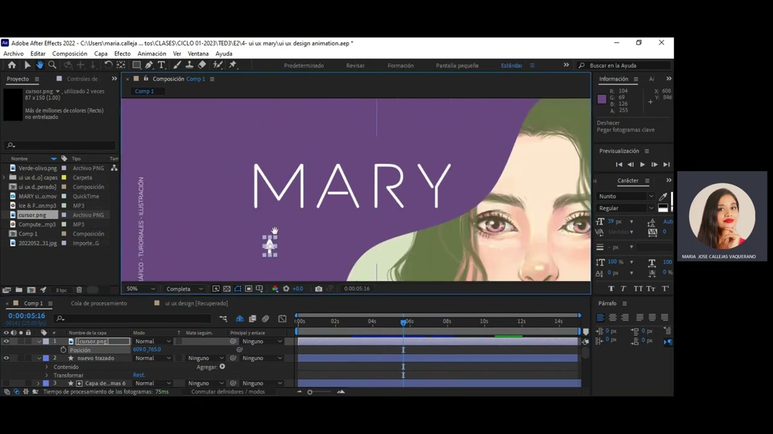Open the Animación menu
The width and height of the screenshot is (773, 434).
[x=152, y=54]
